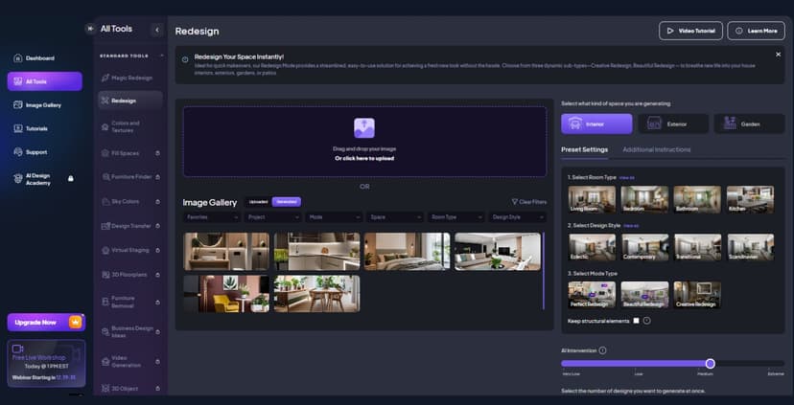Open the Space filter dropdown

coord(395,217)
